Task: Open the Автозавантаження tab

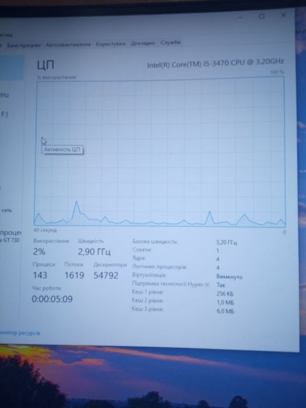Action: (68, 44)
